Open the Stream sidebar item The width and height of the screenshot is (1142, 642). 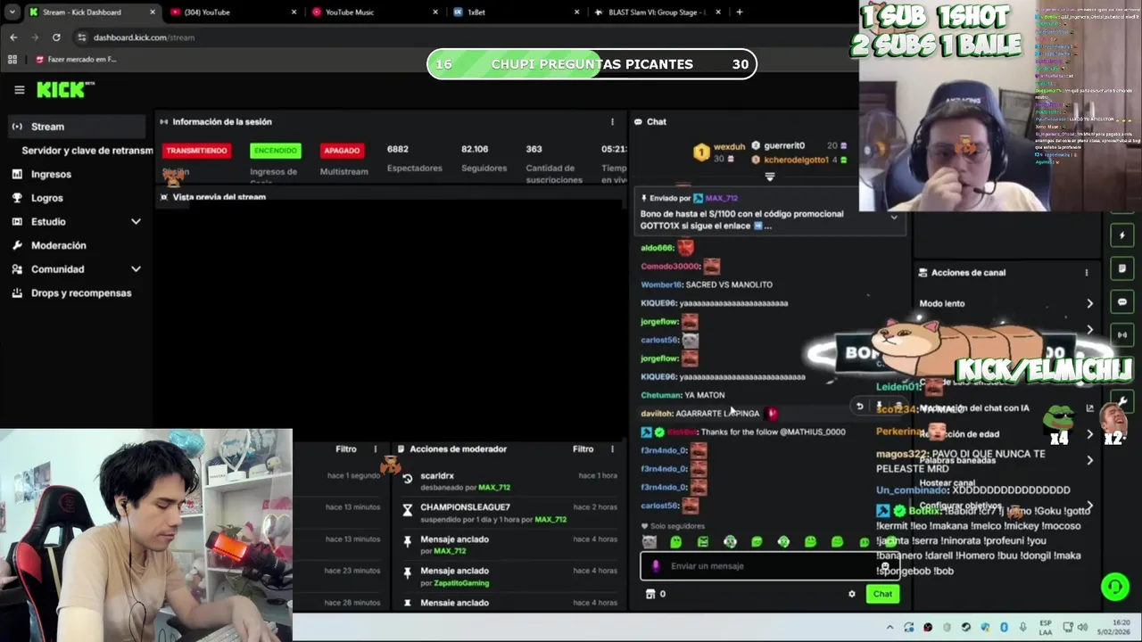(75, 127)
